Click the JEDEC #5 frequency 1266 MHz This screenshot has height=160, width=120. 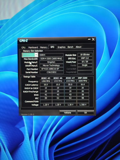tap(46, 81)
